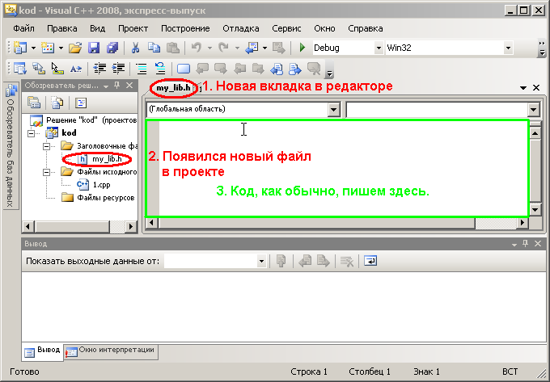Open the Справка menu
This screenshot has width=550, height=382.
pos(365,28)
